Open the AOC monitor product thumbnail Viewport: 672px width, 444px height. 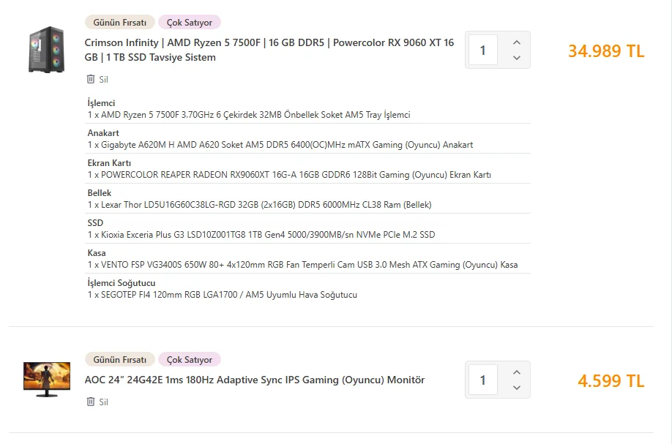pyautogui.click(x=46, y=378)
